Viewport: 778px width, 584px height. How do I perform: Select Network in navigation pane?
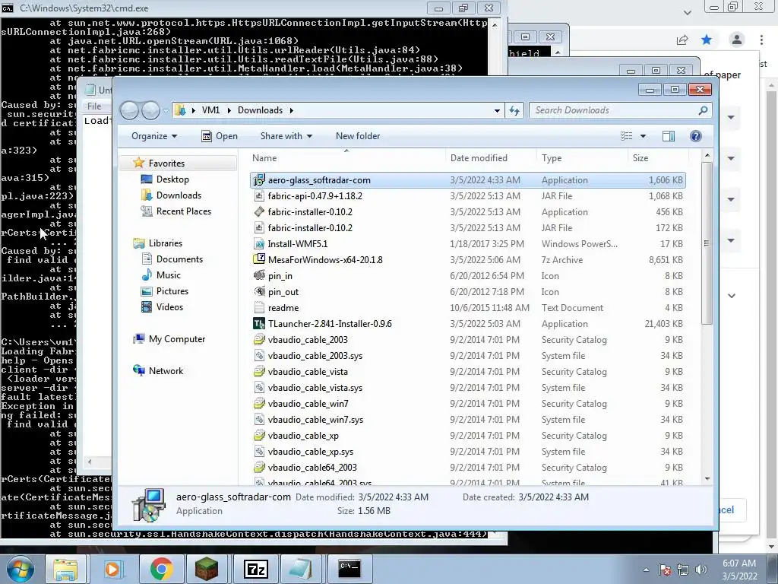(x=166, y=370)
